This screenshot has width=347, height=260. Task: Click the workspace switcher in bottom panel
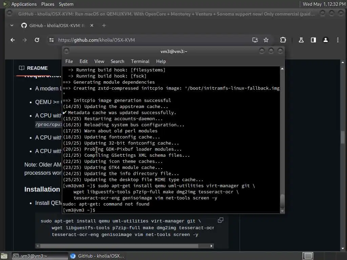308,256
